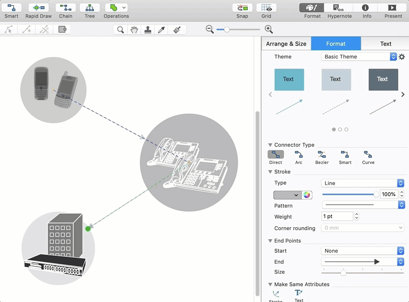Open the Corner rounding dropdown
The image size is (409, 302).
tap(362, 228)
